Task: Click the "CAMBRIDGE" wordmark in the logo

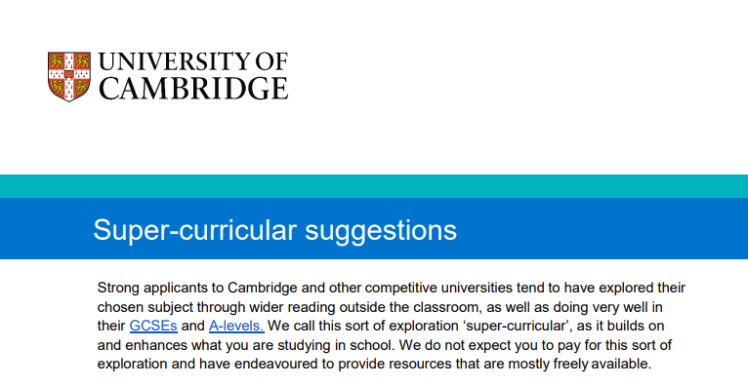Action: click(x=192, y=89)
